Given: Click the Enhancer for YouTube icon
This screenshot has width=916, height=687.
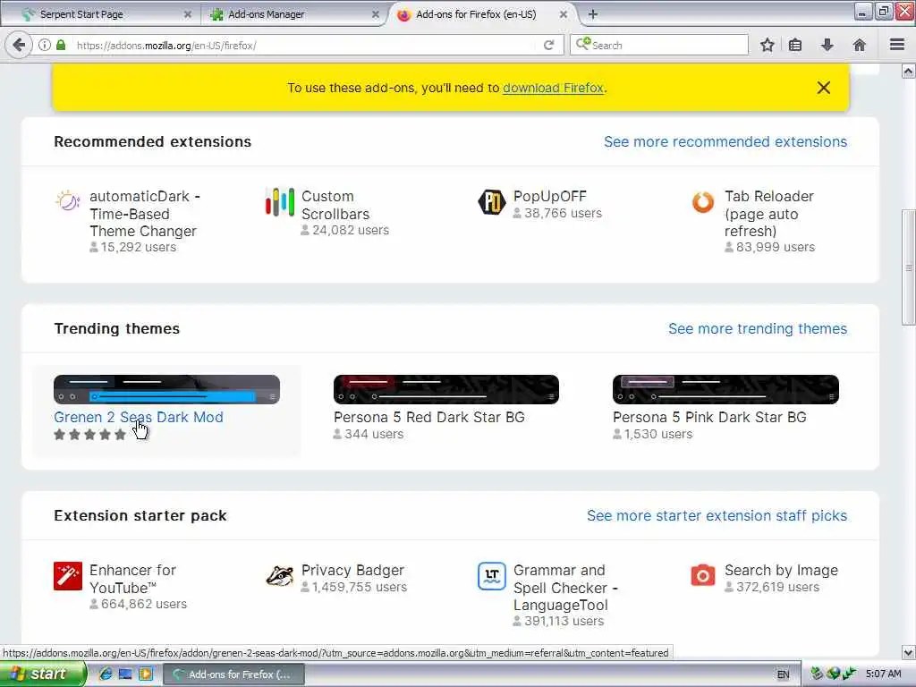Looking at the screenshot, I should 68,576.
